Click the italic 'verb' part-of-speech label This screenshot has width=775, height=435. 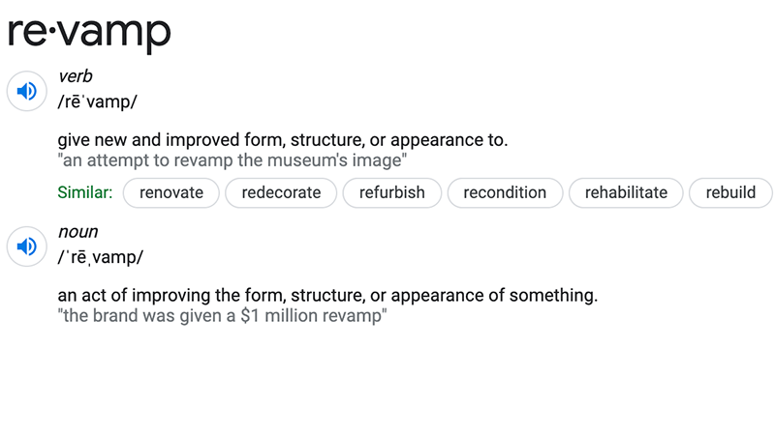click(76, 76)
